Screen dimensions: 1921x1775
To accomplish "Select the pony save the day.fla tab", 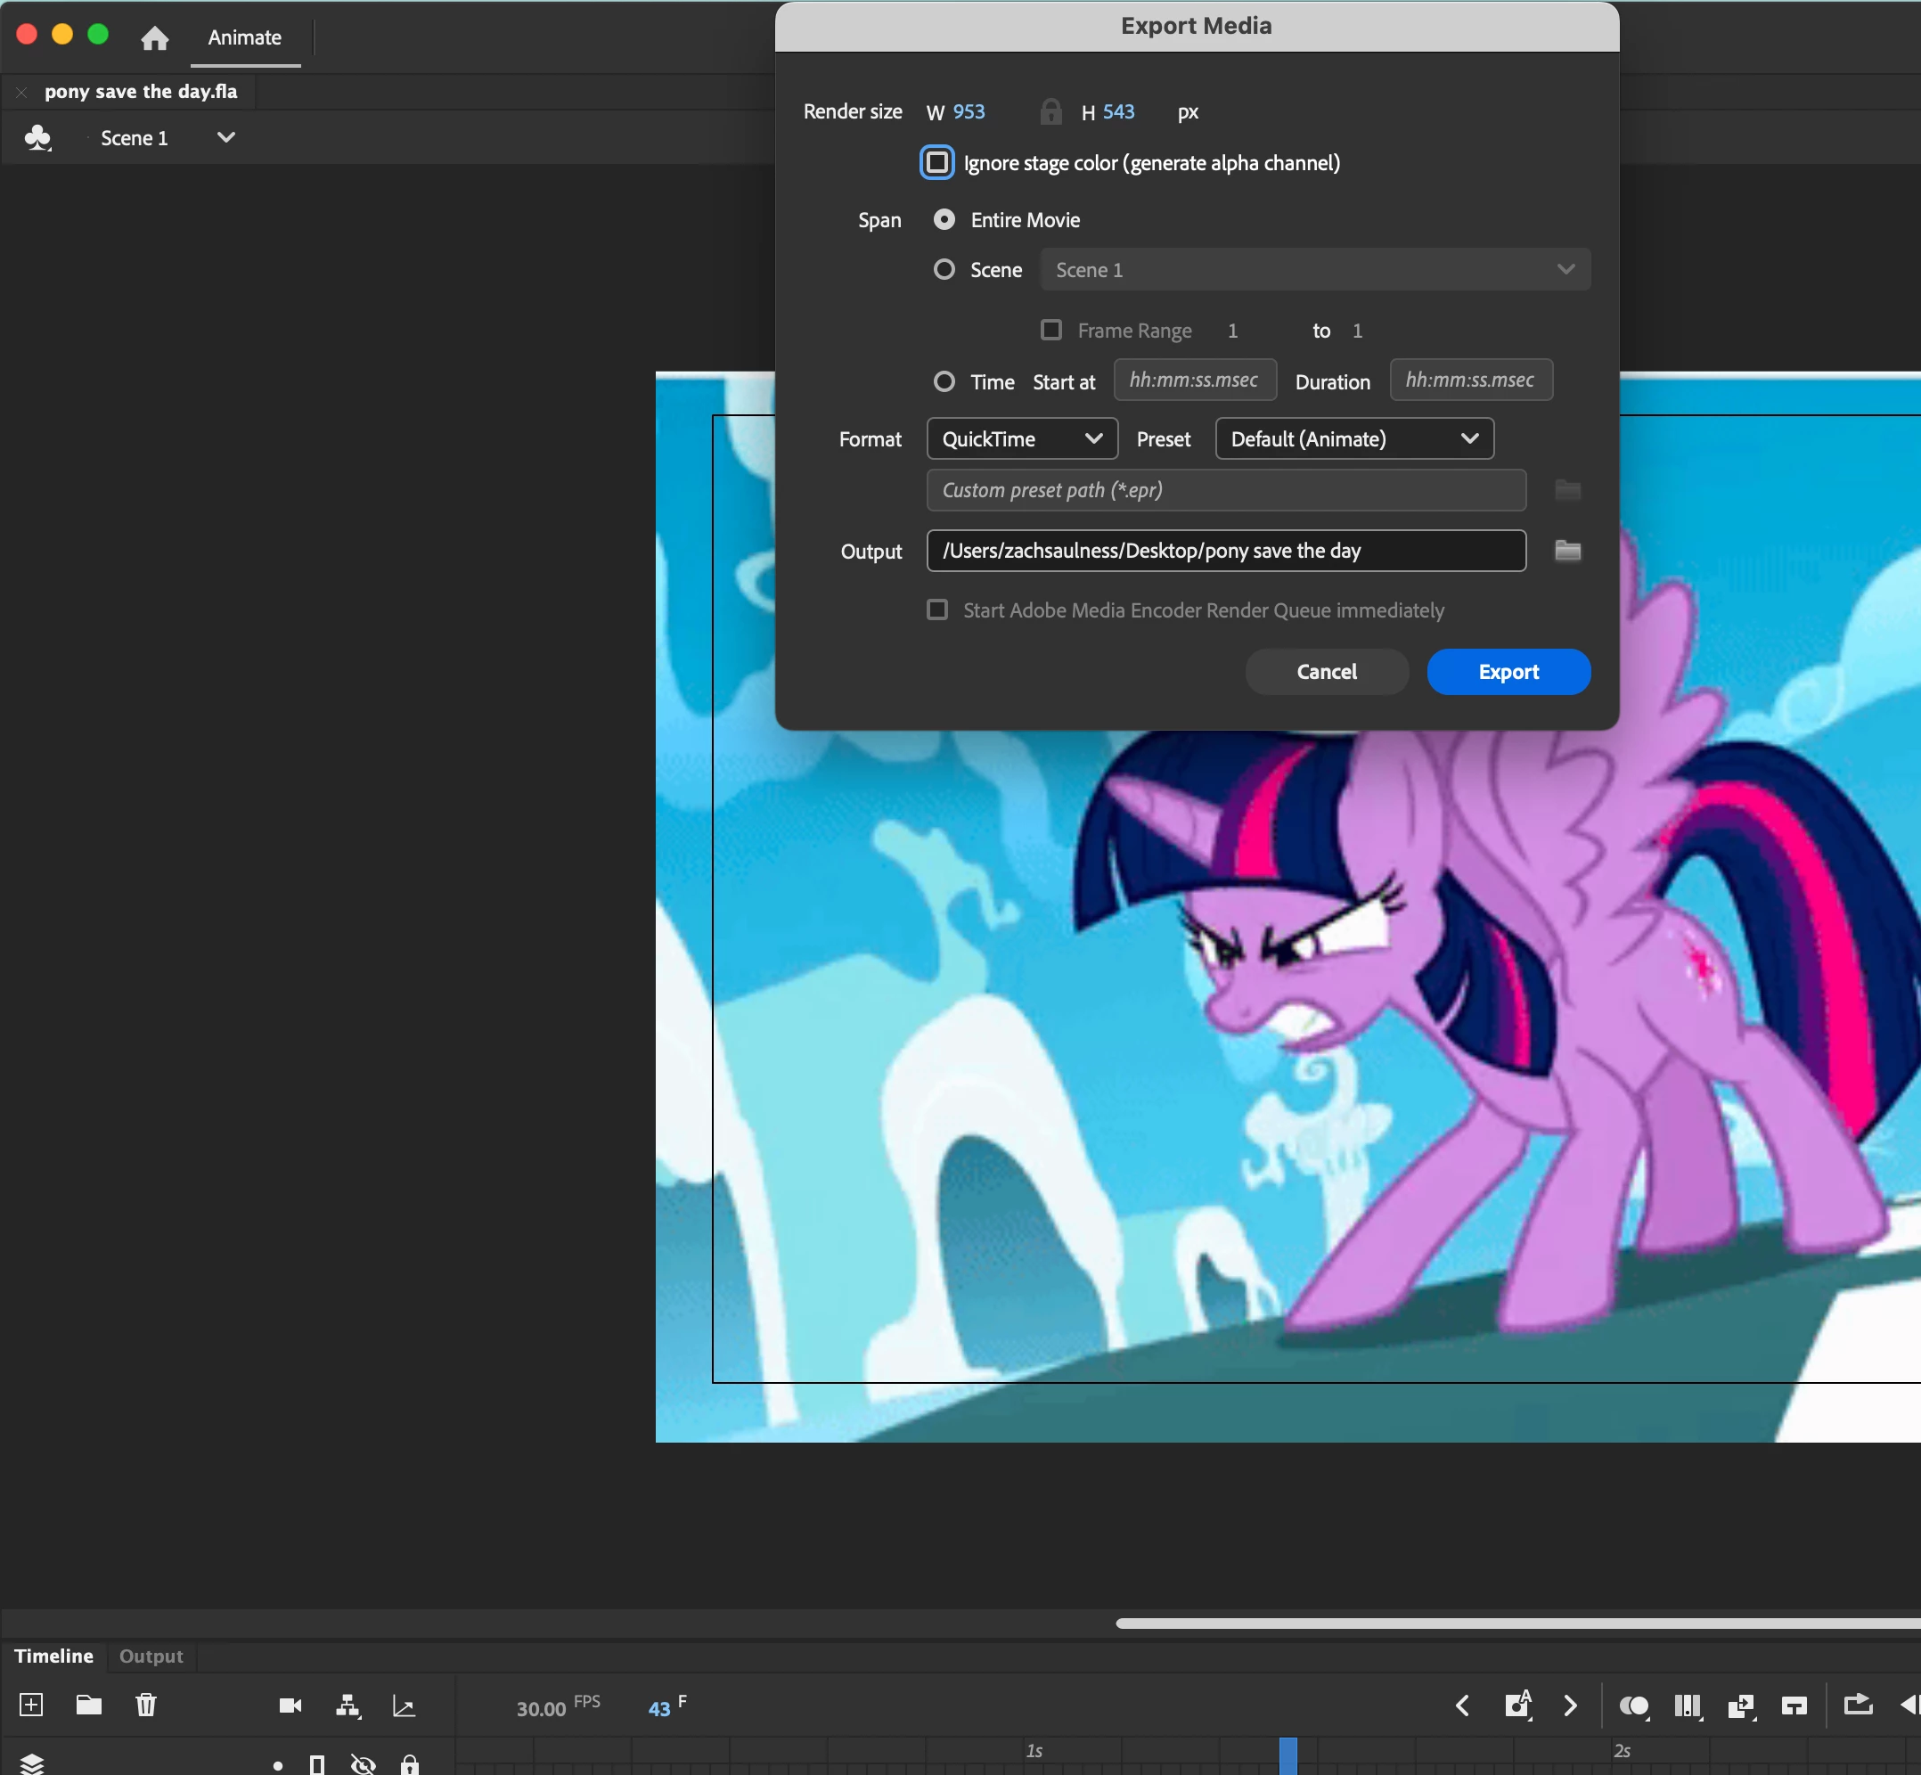I will coord(140,91).
